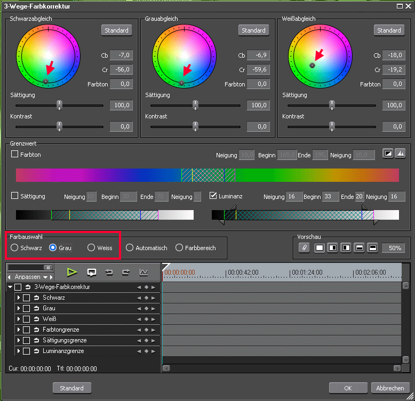Image resolution: width=415 pixels, height=401 pixels.
Task: Click the Weißabgleich Sättigung slider handle
Action: tap(332, 105)
